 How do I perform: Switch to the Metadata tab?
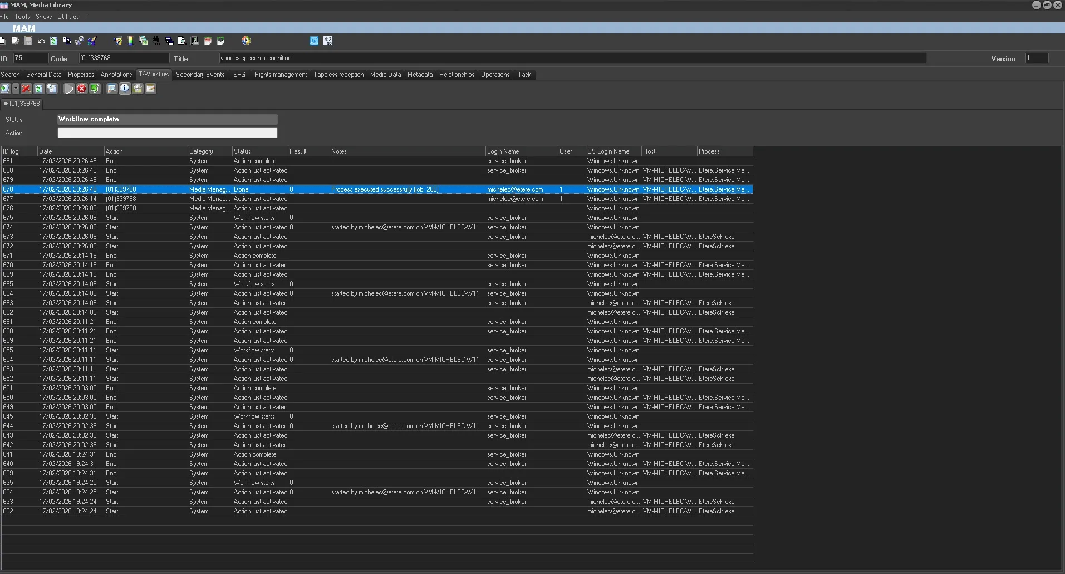[420, 75]
